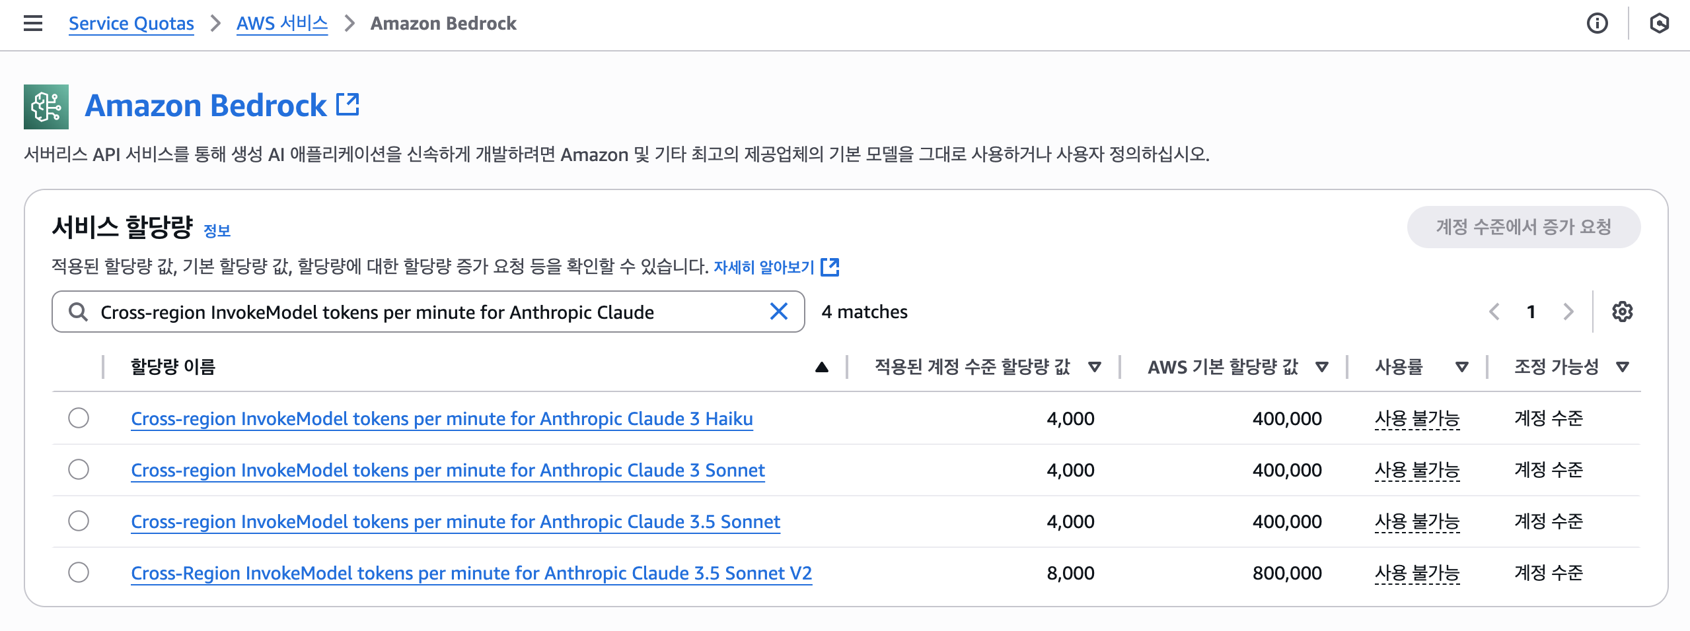Click default 400,000 in Claude 3 Haiku row
The width and height of the screenshot is (1690, 631).
[x=1287, y=418]
